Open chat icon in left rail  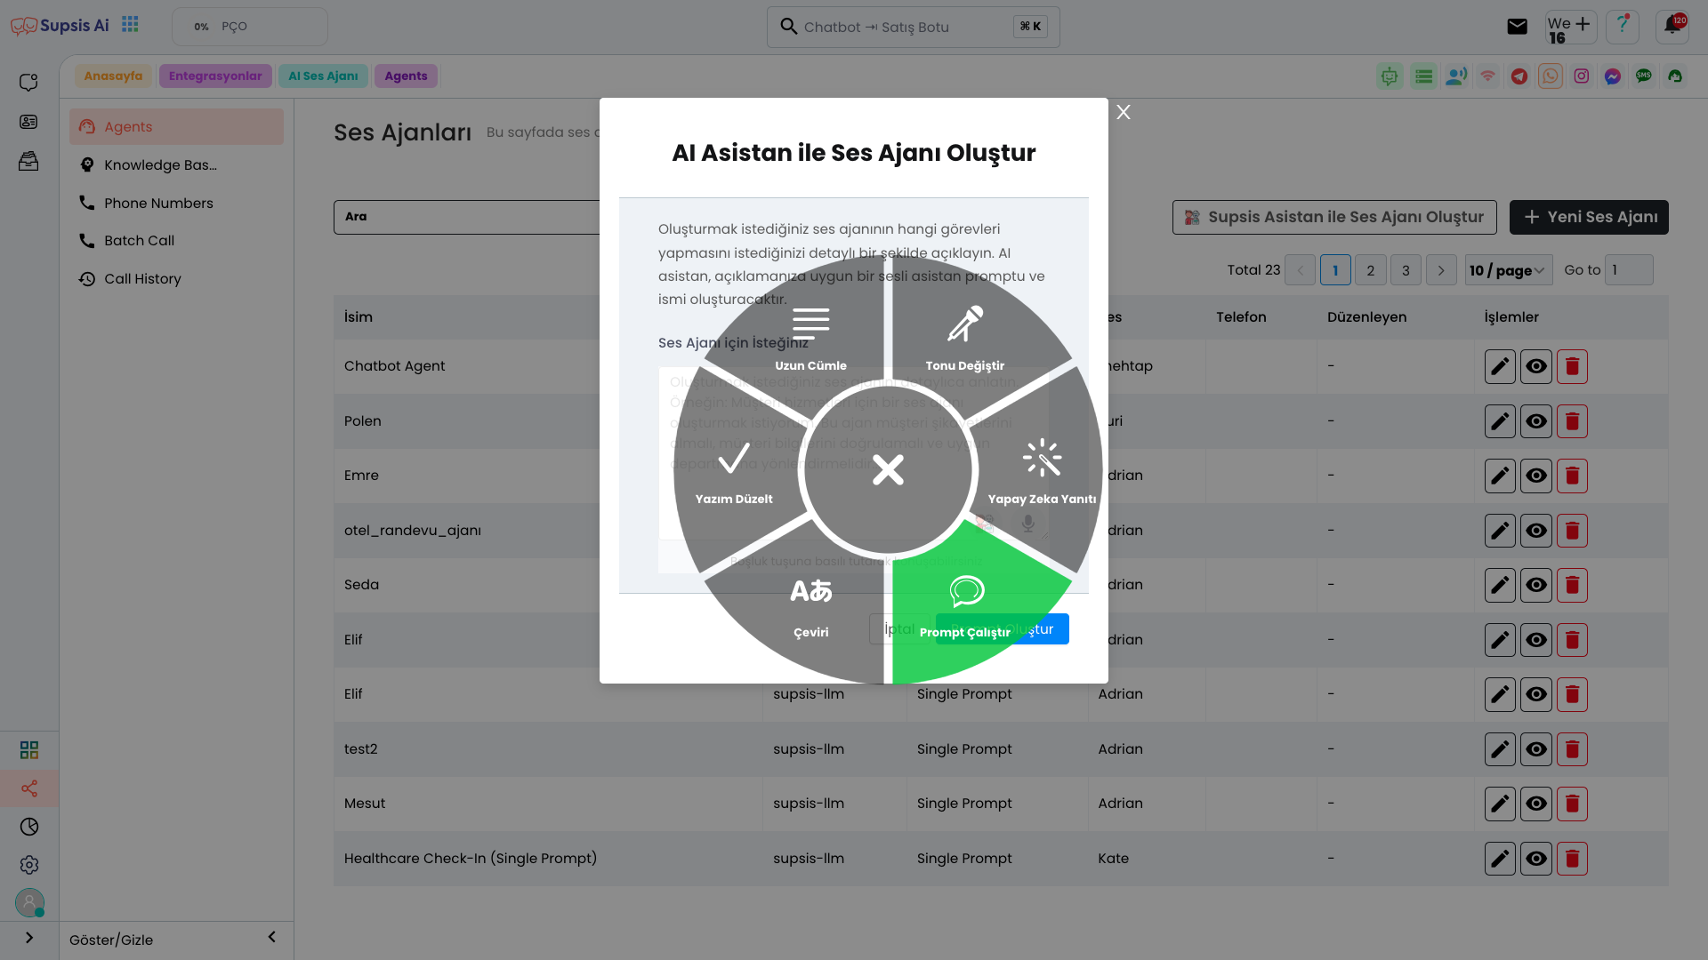[28, 82]
